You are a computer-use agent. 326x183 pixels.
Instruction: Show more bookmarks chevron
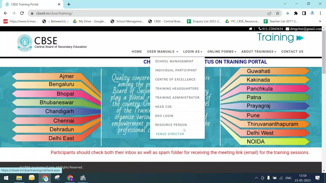point(320,21)
